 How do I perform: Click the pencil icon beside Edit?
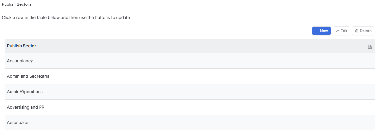[337, 31]
